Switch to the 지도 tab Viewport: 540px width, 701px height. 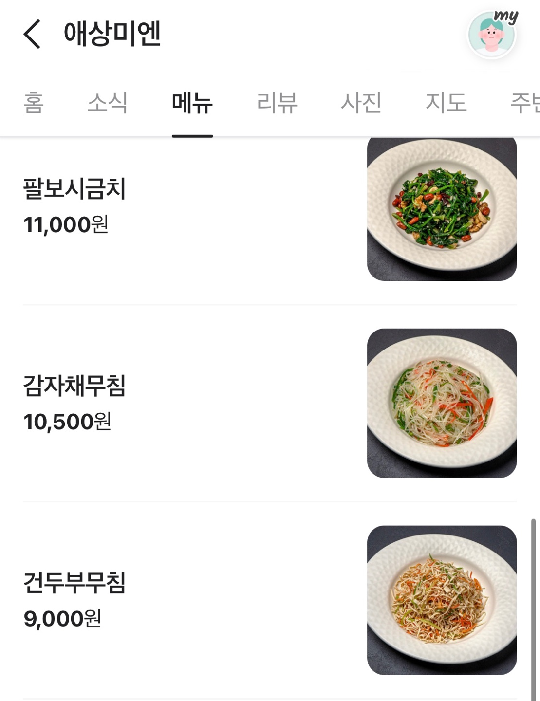pyautogui.click(x=446, y=103)
